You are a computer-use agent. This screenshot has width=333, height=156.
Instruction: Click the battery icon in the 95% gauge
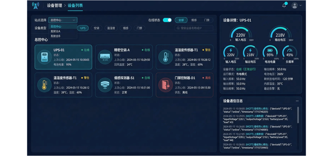pos(270,51)
